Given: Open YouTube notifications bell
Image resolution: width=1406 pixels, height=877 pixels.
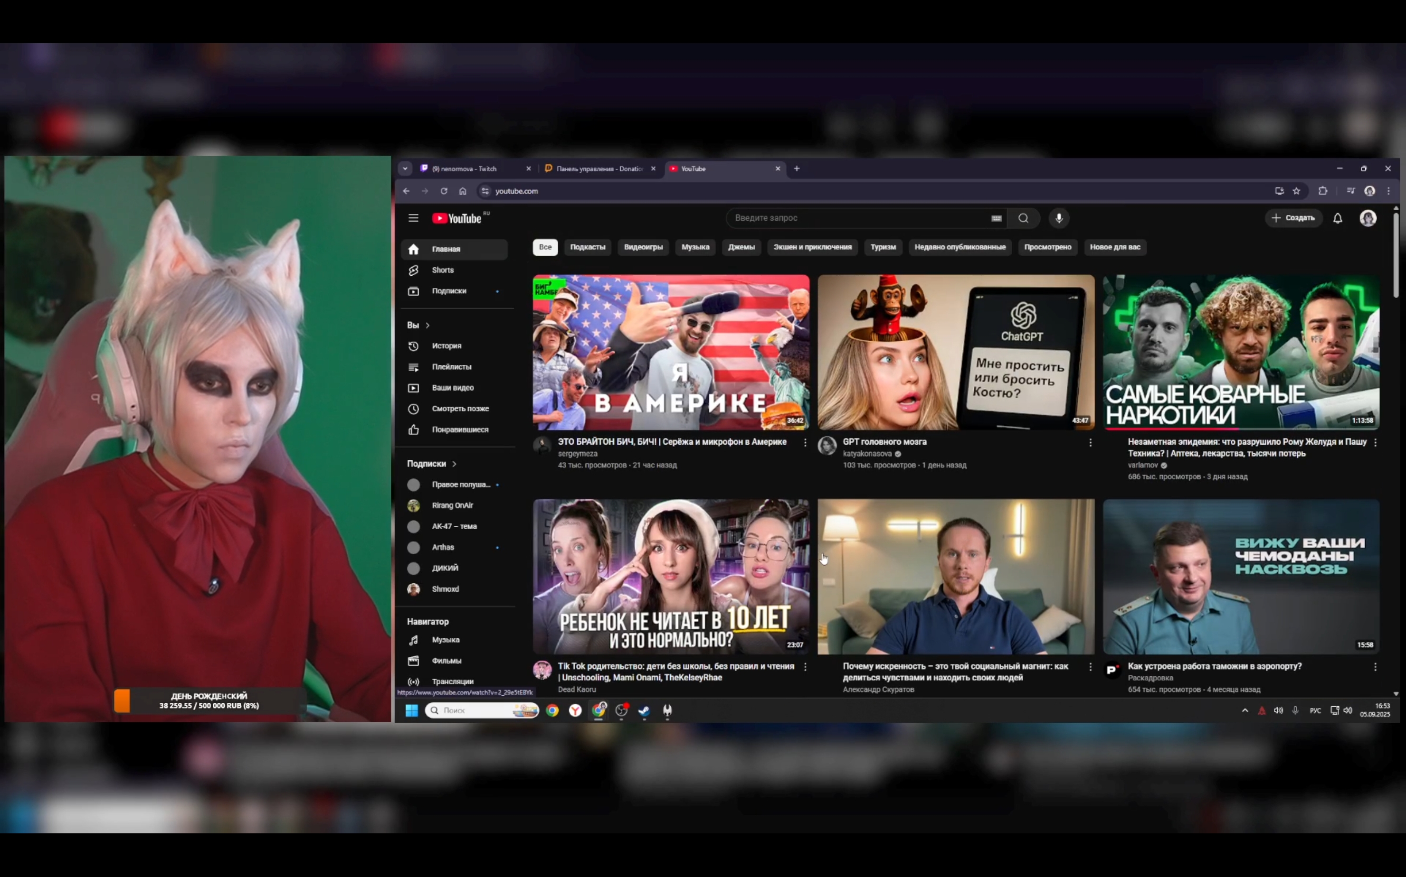Looking at the screenshot, I should coord(1338,218).
